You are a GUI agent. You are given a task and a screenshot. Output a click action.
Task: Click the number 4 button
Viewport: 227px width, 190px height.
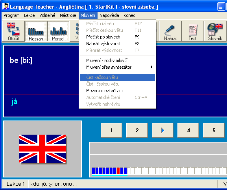point(188,130)
